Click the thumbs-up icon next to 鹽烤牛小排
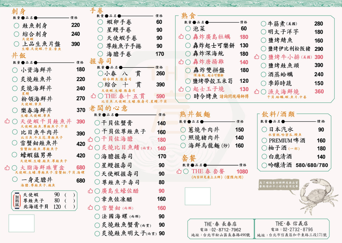The width and height of the screenshot is (342, 243). pyautogui.click(x=256, y=57)
